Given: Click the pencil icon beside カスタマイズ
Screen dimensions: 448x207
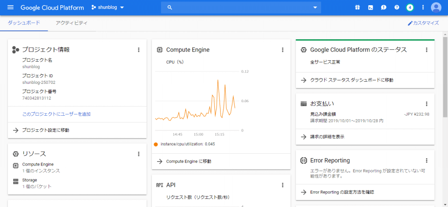Looking at the screenshot, I should click(410, 23).
